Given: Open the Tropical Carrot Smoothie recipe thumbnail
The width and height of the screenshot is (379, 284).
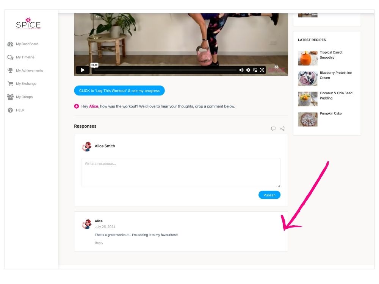Looking at the screenshot, I should (x=307, y=58).
